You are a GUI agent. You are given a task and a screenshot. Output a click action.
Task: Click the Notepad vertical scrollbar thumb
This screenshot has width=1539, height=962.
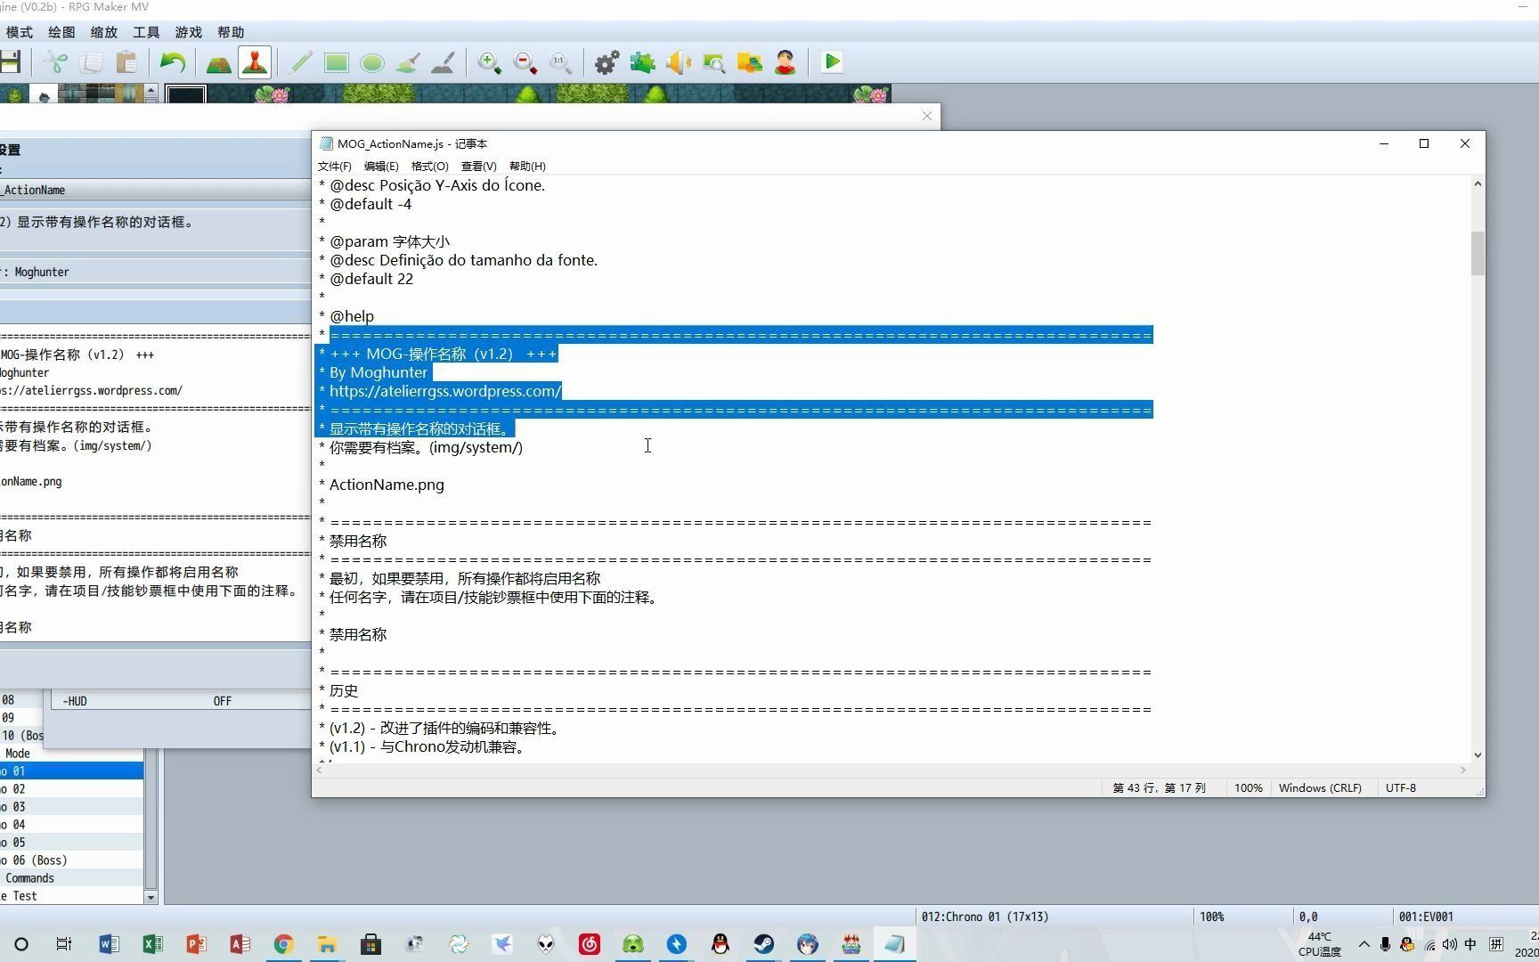point(1478,254)
